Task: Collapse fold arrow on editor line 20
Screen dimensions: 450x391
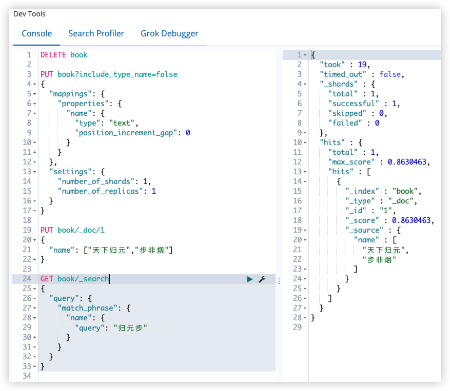Action: 35,240
